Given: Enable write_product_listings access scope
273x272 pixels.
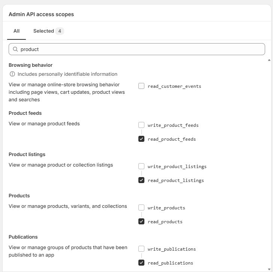Looking at the screenshot, I should pyautogui.click(x=141, y=166).
